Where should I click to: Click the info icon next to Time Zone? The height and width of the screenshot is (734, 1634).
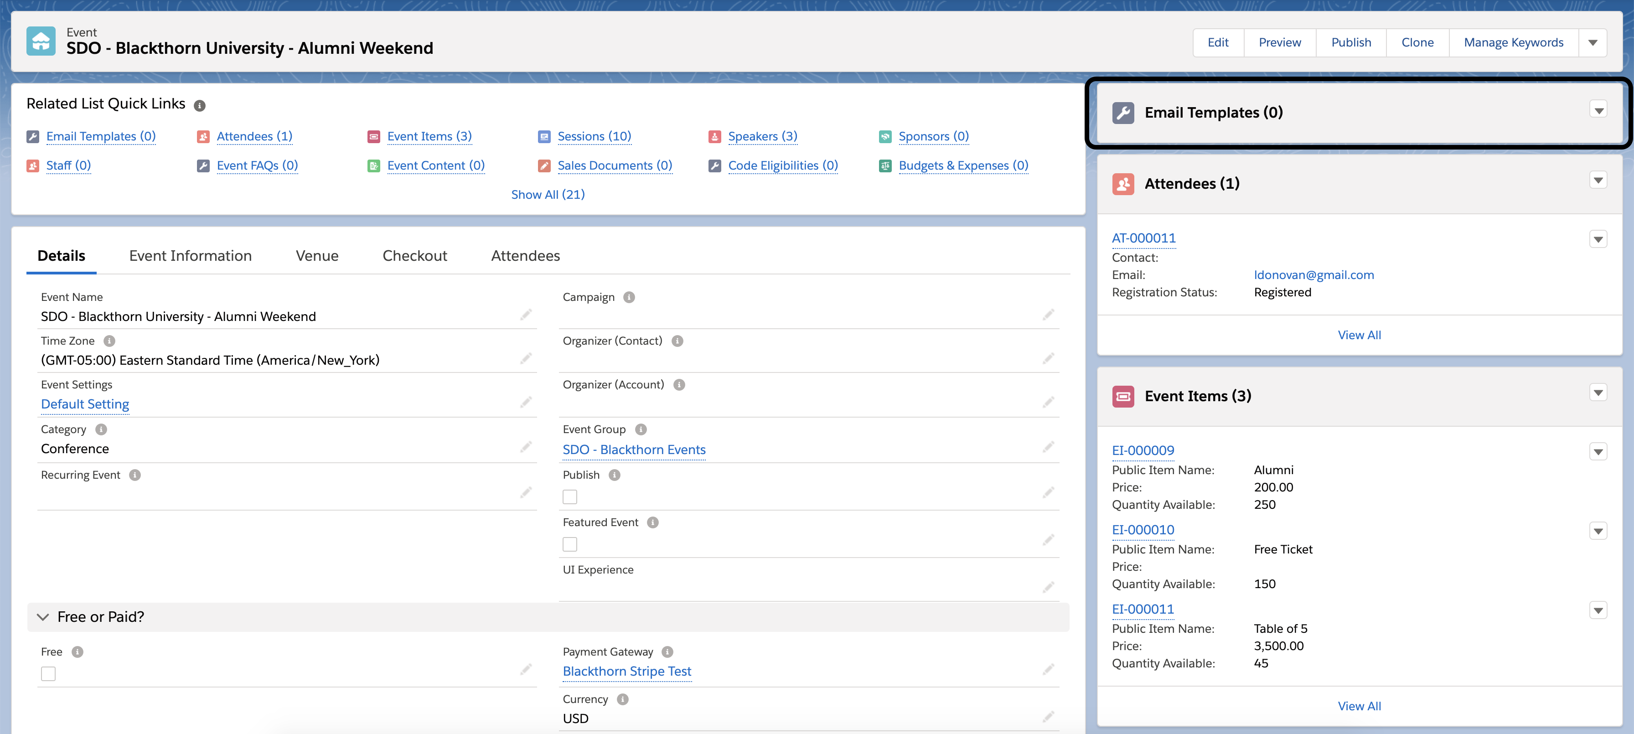109,341
